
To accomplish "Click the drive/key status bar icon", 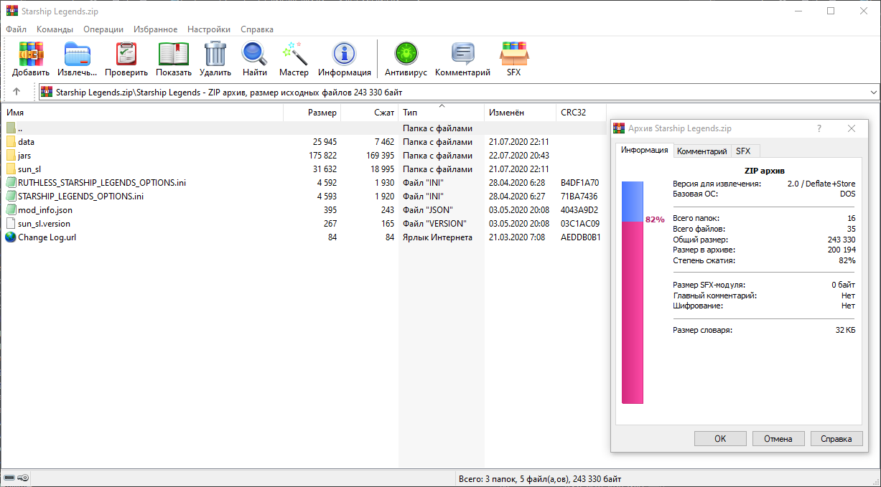I will pyautogui.click(x=17, y=478).
